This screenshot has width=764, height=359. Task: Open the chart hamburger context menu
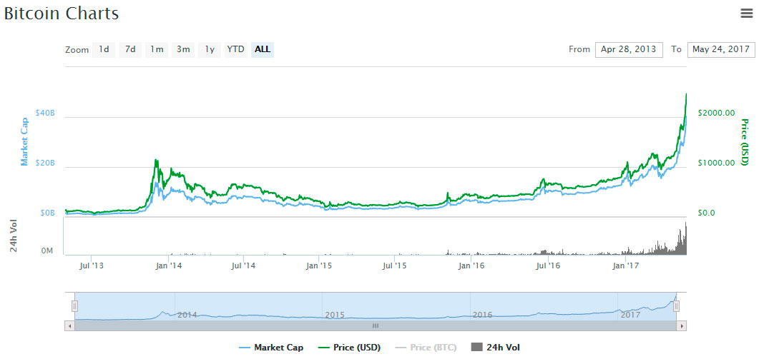(746, 14)
